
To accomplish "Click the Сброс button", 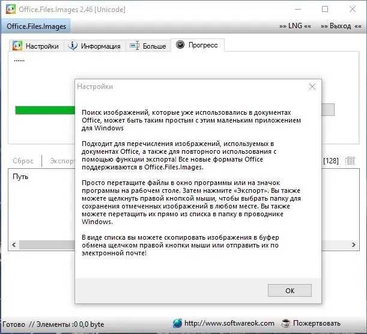I will (23, 161).
